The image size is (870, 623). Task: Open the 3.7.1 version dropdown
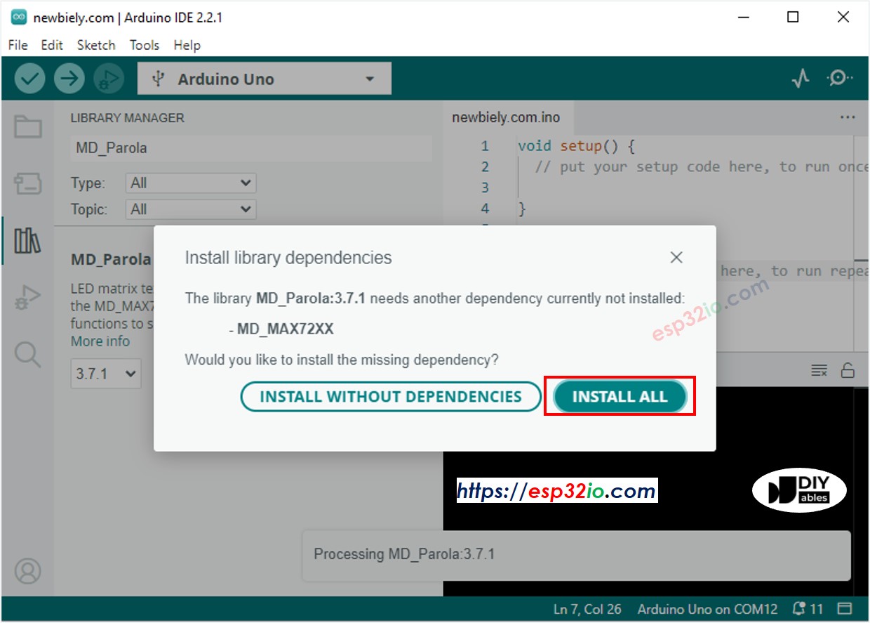[x=105, y=374]
